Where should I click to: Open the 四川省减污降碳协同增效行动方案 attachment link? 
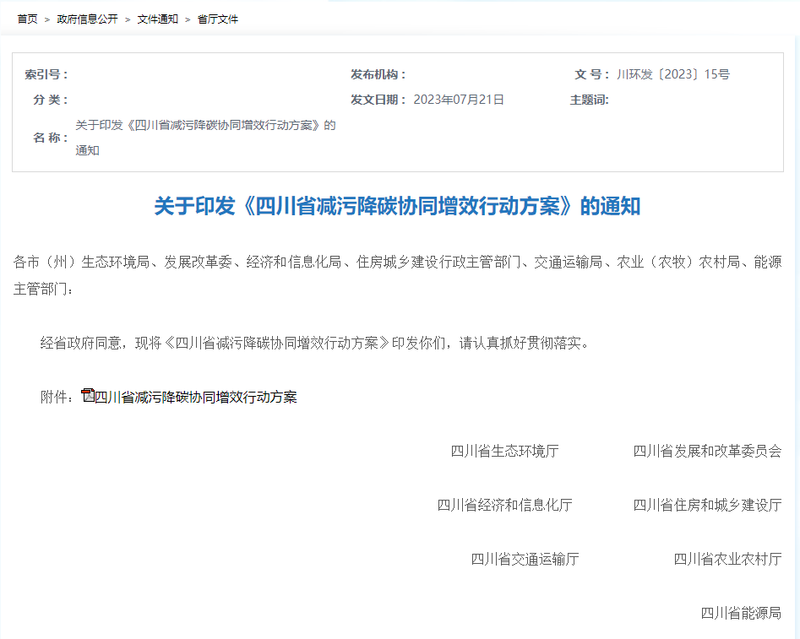pos(195,397)
